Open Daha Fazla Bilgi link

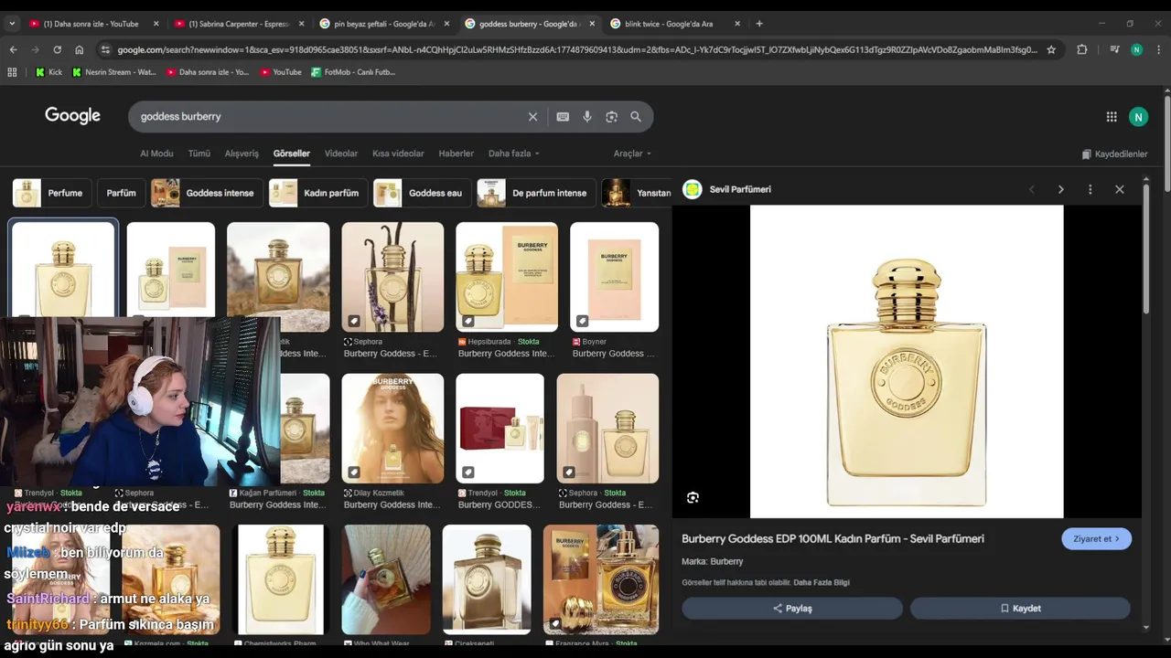pyautogui.click(x=822, y=582)
